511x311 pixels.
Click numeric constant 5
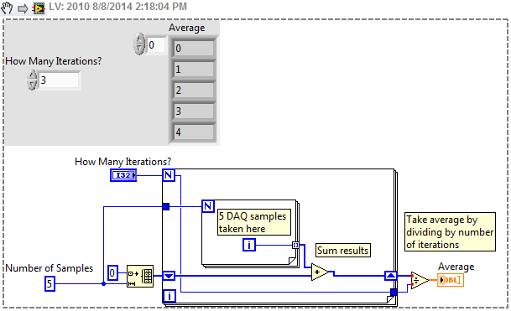[x=50, y=283]
